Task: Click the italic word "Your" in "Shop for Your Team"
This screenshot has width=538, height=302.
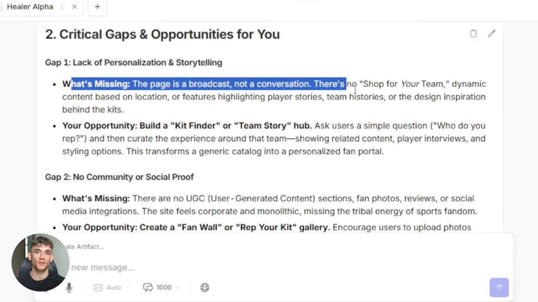Action: [x=410, y=84]
